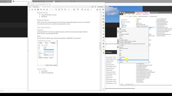This screenshot has width=172, height=96.
Task: Click the Acrobat document vertical scrollbar
Action: (x=100, y=46)
